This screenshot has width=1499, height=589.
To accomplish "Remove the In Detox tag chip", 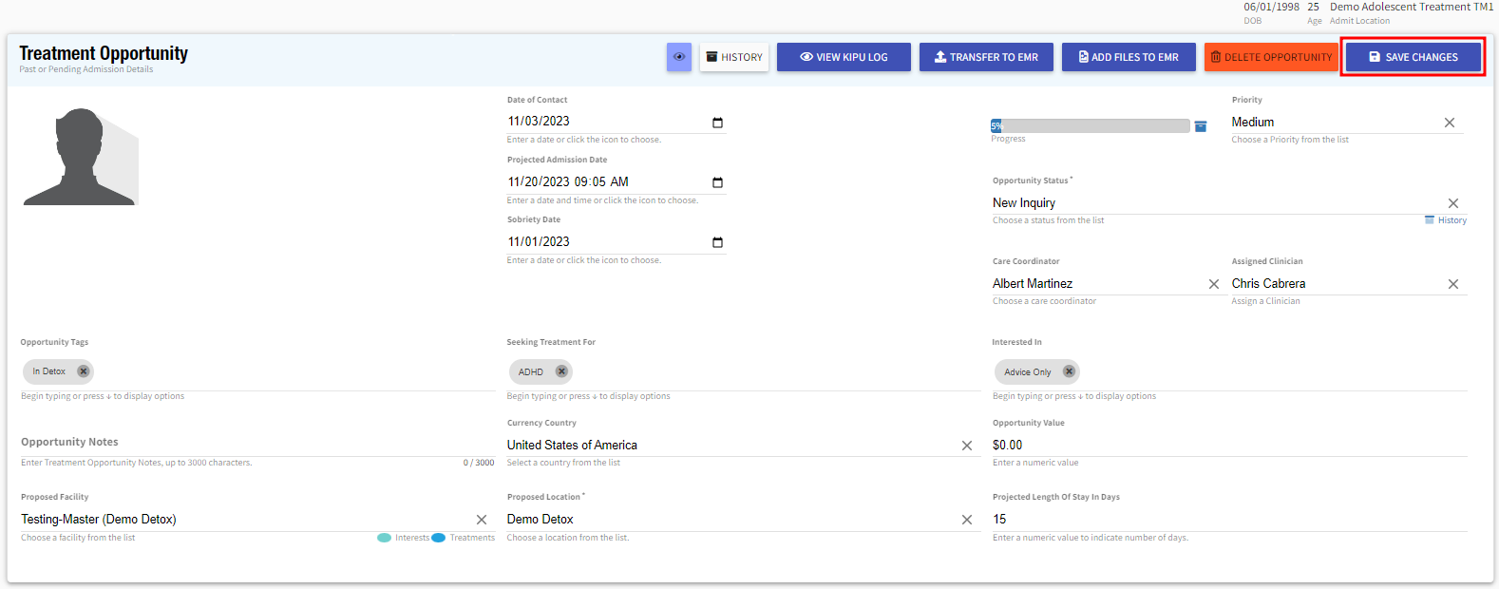I will (x=84, y=371).
